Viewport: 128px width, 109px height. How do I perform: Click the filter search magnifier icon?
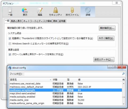pos(123,74)
